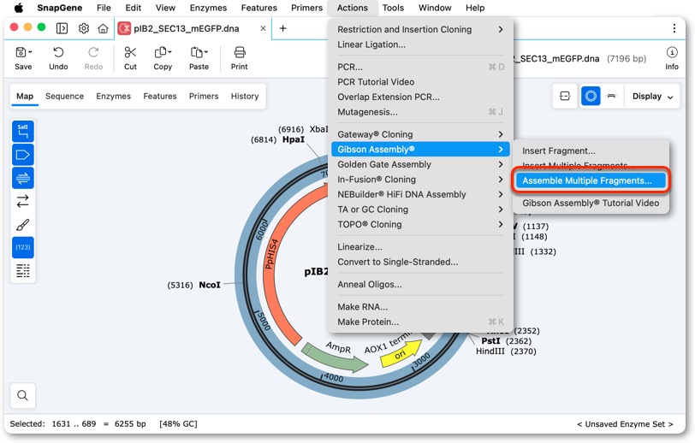Screen dimensions: 695x443
Task: Open the three-dot overflow menu
Action: (x=674, y=28)
